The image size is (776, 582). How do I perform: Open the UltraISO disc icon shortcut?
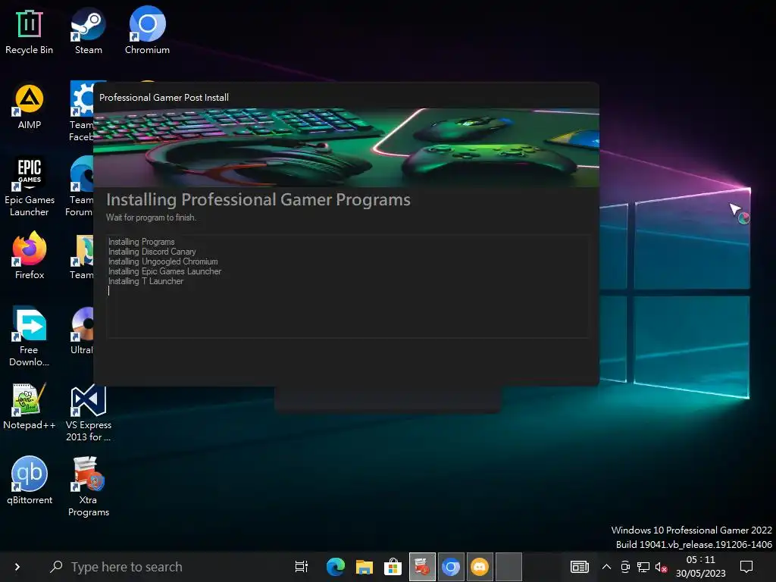coord(82,330)
